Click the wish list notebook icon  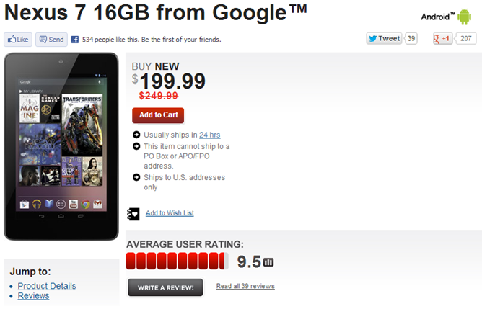coord(133,213)
